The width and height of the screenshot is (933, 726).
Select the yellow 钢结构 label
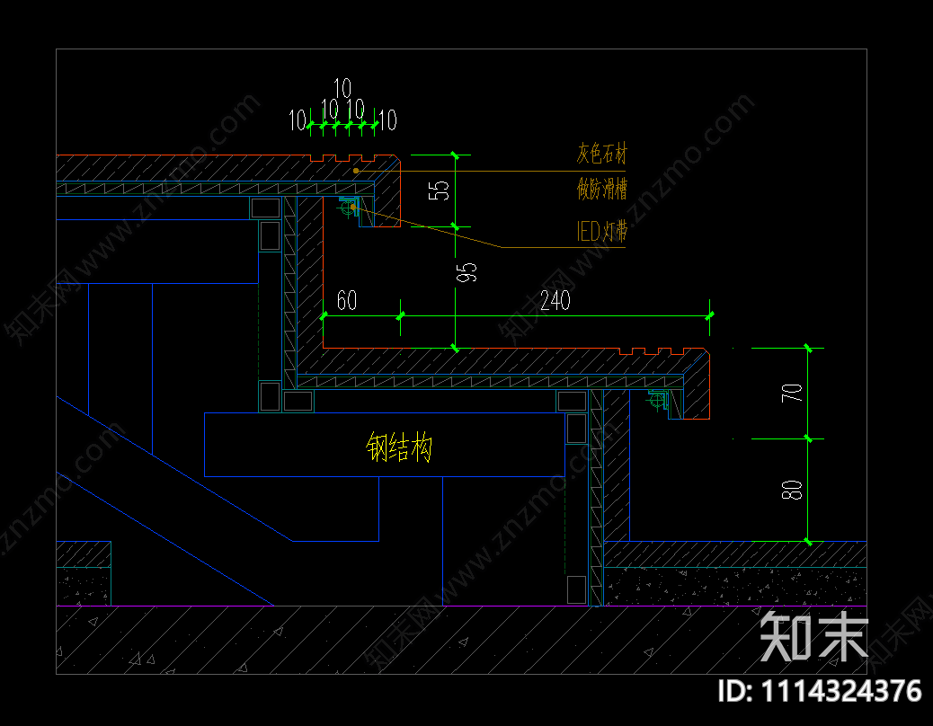399,447
